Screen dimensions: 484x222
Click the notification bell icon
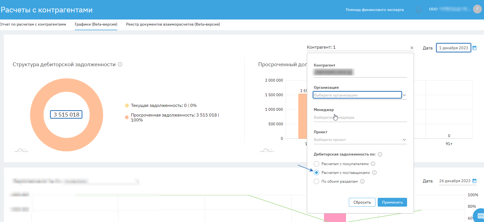[x=418, y=10]
